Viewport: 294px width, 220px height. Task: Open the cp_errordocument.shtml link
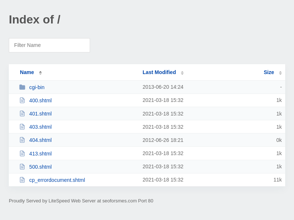coord(57,180)
